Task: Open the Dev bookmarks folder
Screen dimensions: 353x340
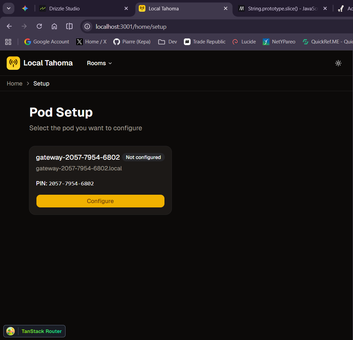Action: (x=168, y=42)
